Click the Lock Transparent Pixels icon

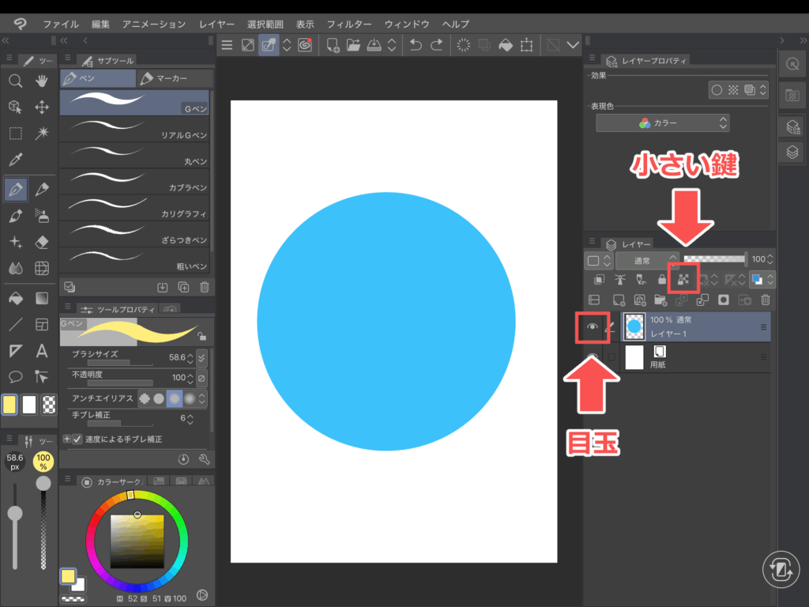(x=683, y=279)
